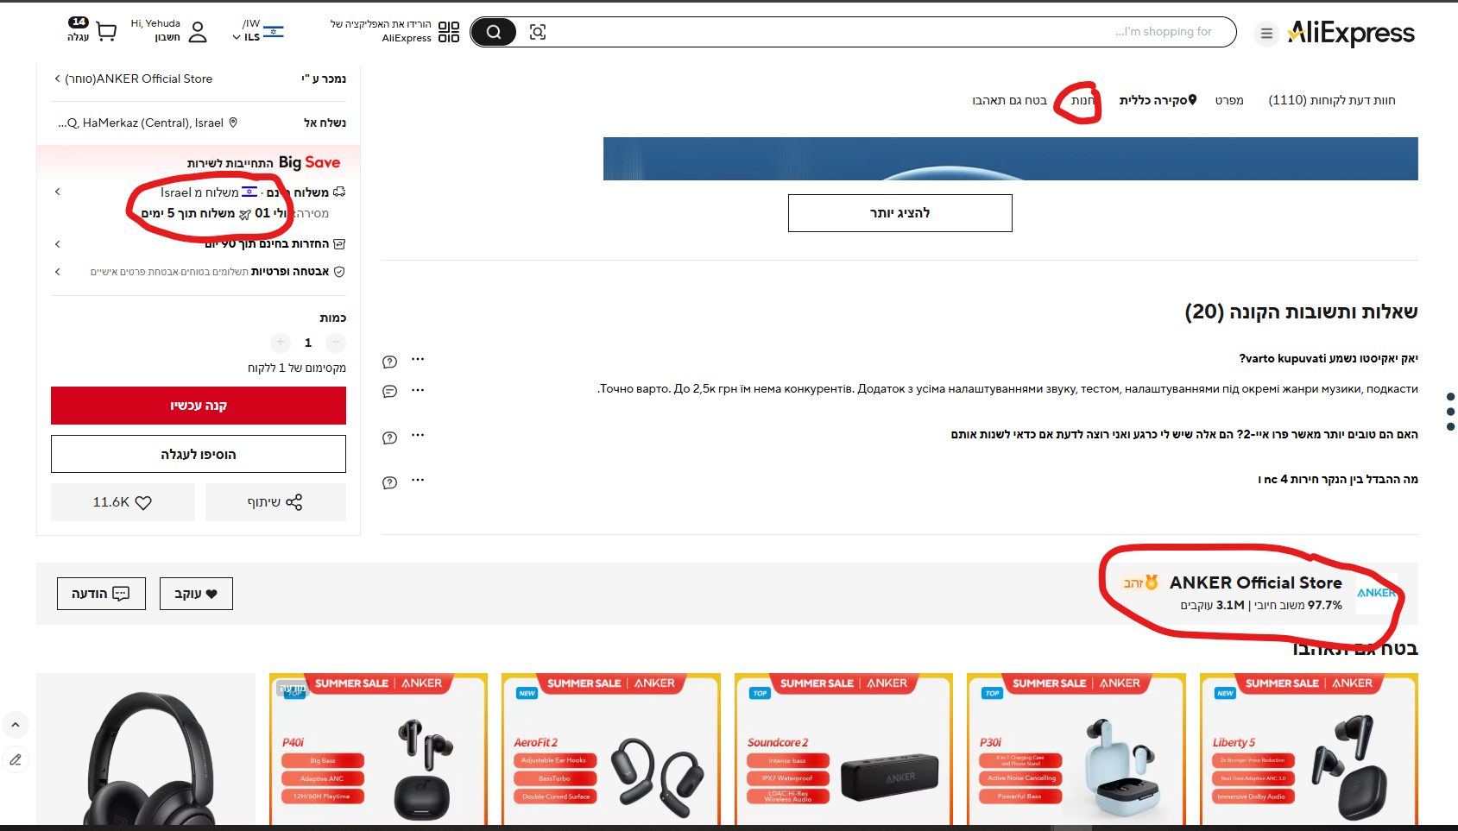This screenshot has width=1458, height=831.
Task: Open the Soundcore 2 speaker product card
Action: [x=843, y=749]
